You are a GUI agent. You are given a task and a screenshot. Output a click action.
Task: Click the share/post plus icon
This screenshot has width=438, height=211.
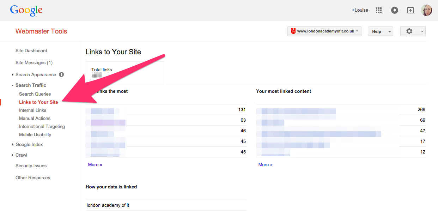click(x=410, y=10)
